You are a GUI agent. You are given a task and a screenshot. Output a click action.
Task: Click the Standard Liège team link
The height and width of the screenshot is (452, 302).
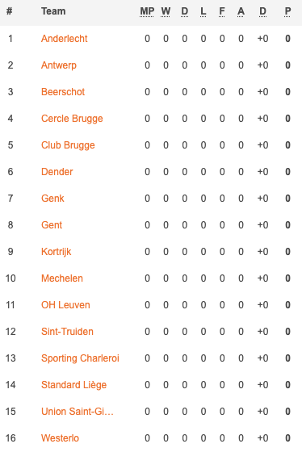pos(73,385)
